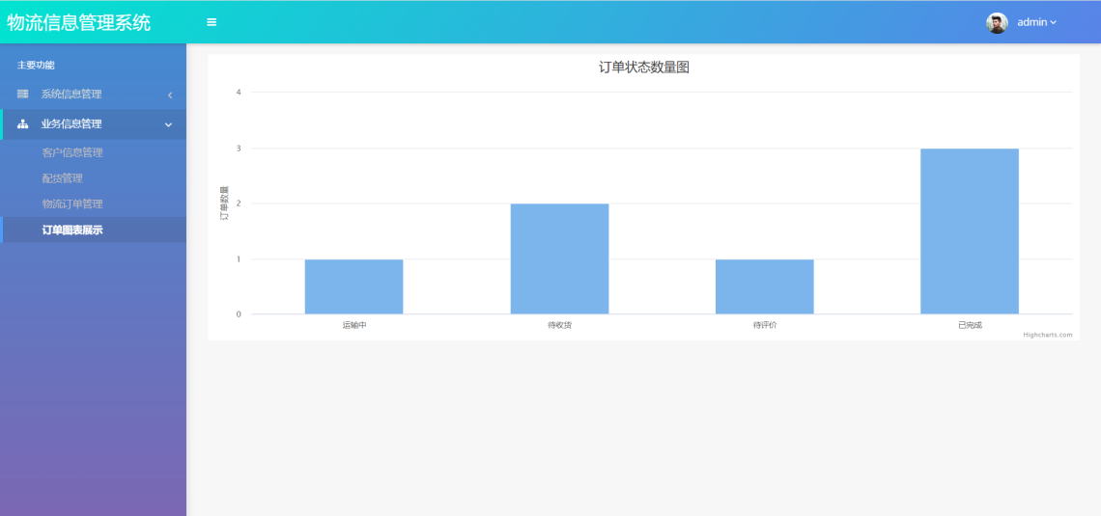
Task: Click the 主要功能 sidebar heading
Action: (36, 66)
